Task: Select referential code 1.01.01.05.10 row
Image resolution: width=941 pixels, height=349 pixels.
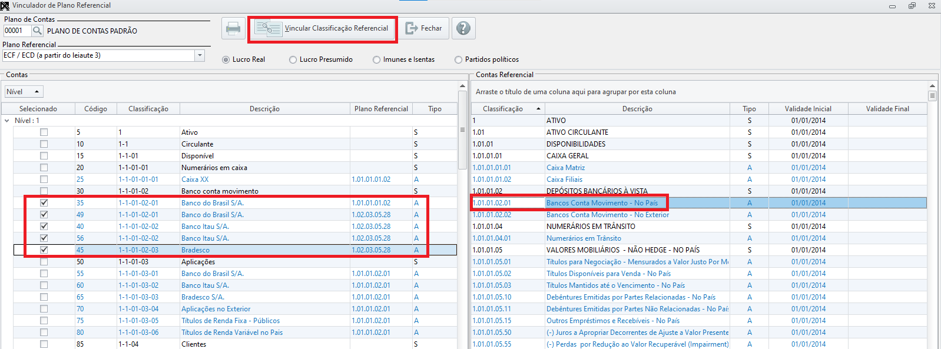Action: pyautogui.click(x=699, y=297)
